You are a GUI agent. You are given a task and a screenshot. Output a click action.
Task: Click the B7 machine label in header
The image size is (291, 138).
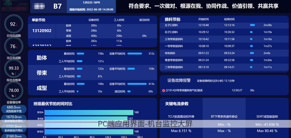tap(57, 6)
